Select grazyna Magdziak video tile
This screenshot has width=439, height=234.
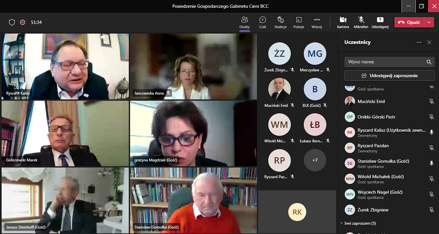194,133
